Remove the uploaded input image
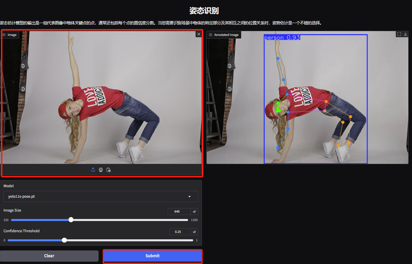Viewport: 412px width, 264px height. click(x=199, y=34)
